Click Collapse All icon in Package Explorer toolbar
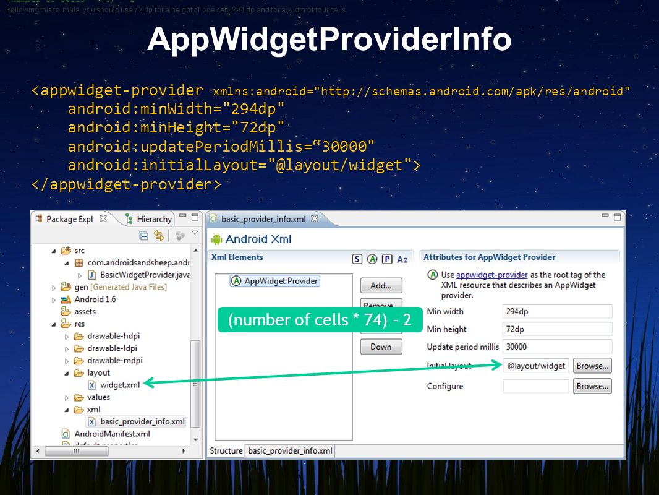Viewport: 659px width, 495px height. (x=144, y=236)
